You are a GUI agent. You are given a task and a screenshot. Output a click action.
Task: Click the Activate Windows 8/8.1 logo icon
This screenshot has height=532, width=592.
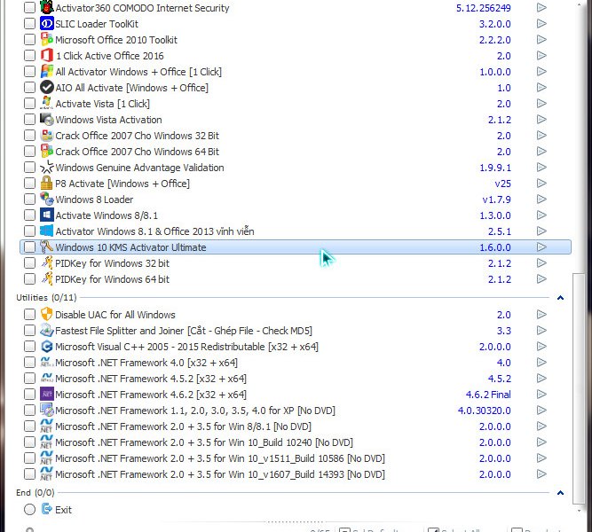click(47, 215)
